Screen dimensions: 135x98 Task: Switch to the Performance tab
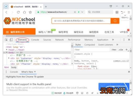74,40
